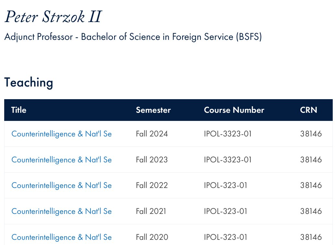Select the Fall 2023 semester cell
The width and height of the screenshot is (335, 245).
click(152, 160)
